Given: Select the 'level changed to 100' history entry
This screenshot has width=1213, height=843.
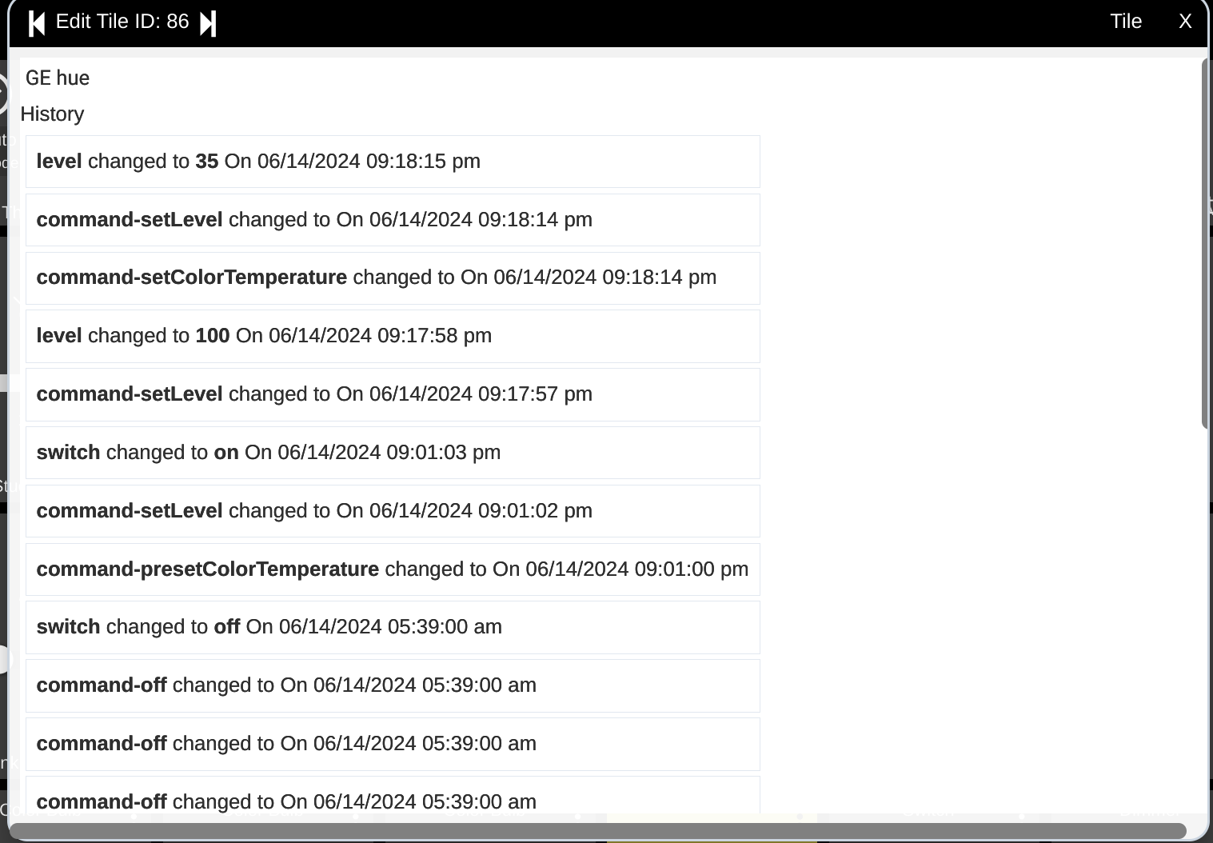Looking at the screenshot, I should (x=392, y=336).
